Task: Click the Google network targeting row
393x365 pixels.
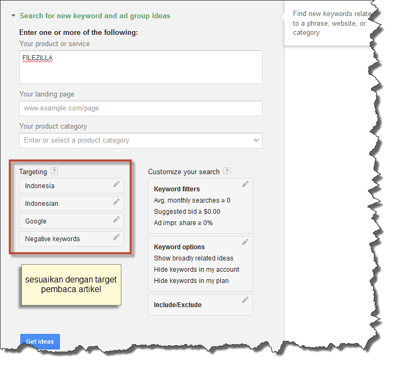Action: coord(64,221)
